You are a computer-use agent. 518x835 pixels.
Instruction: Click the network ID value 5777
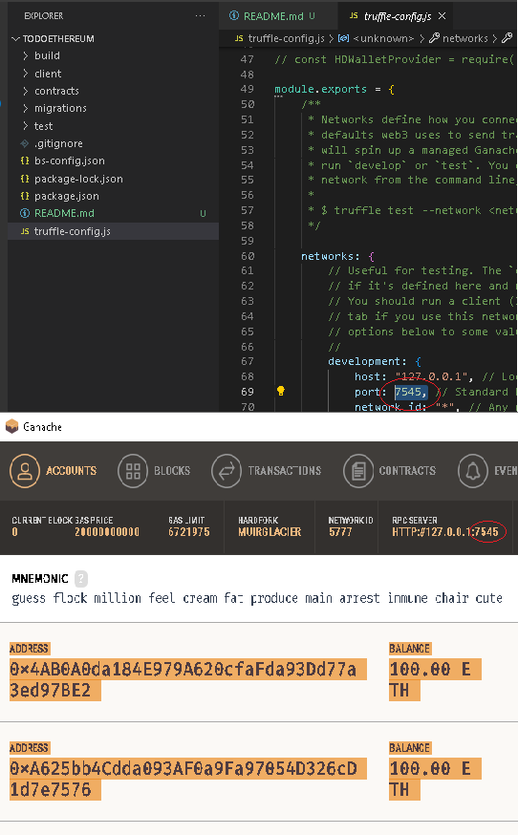[340, 532]
